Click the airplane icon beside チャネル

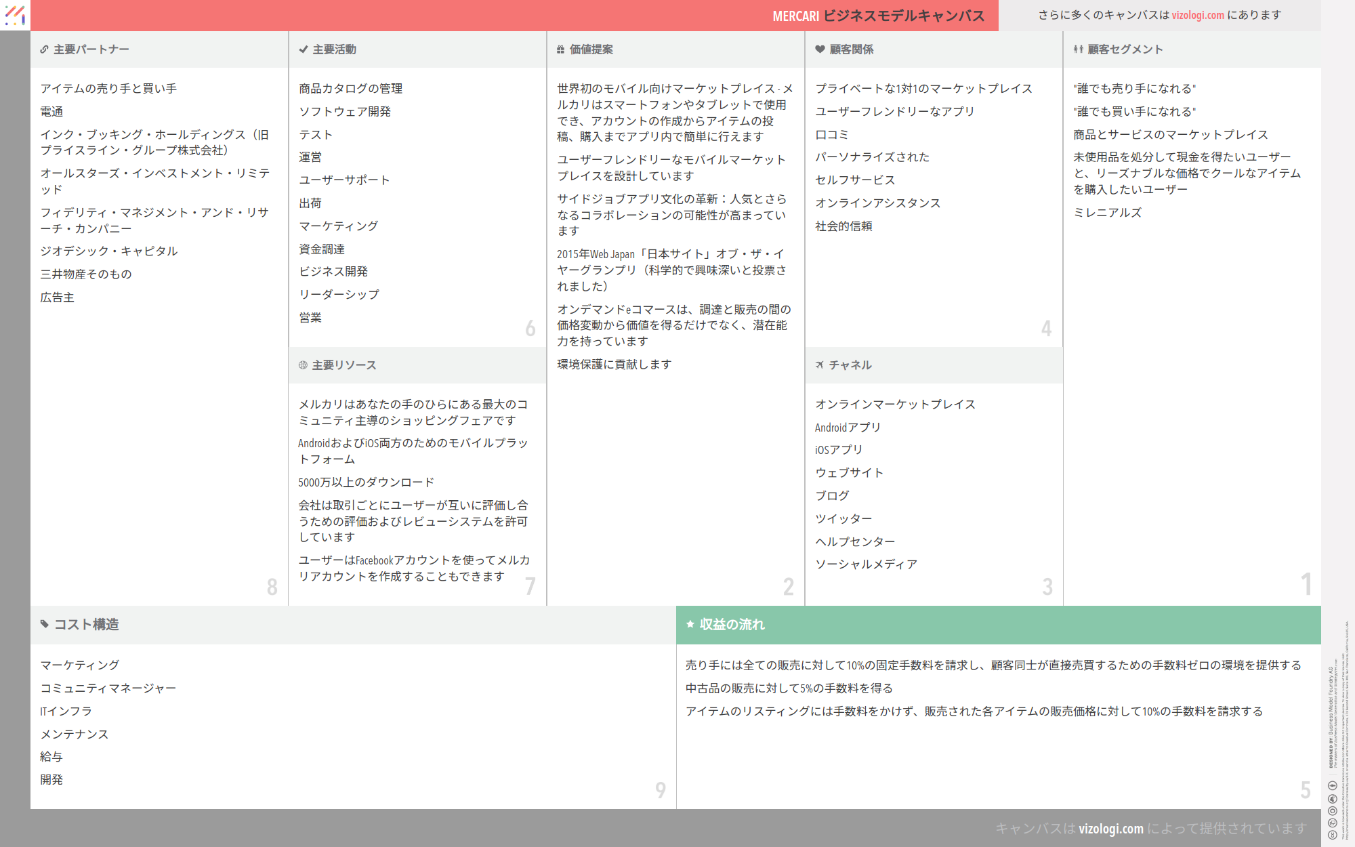pos(820,365)
